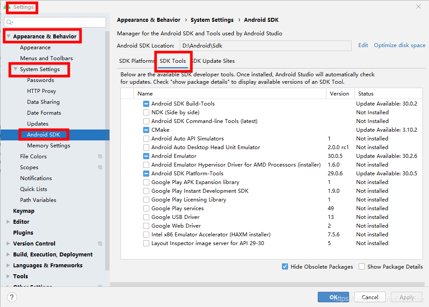Check Google USB Driver checkbox

click(146, 217)
